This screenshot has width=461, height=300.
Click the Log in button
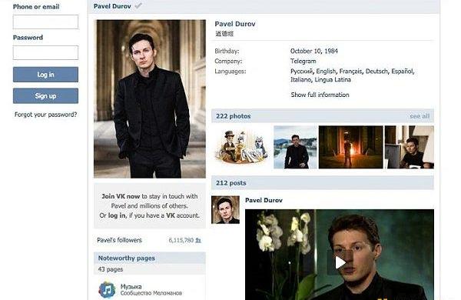coord(45,75)
